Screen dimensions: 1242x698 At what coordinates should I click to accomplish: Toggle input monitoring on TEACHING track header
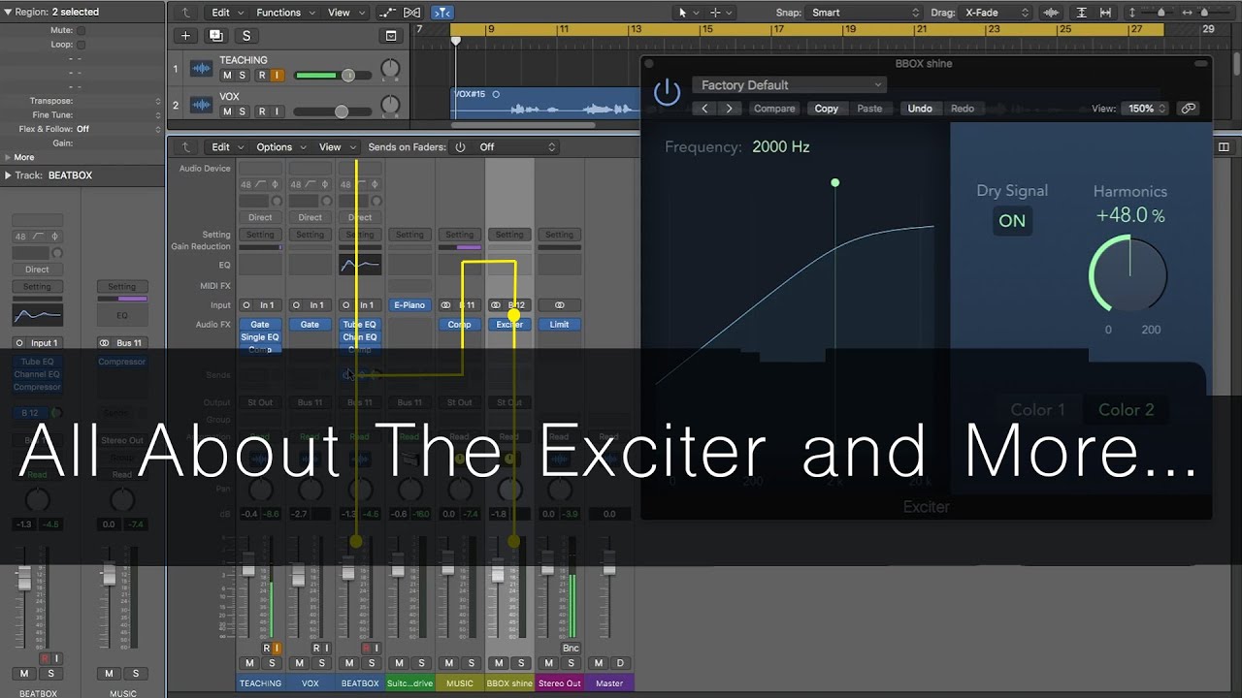277,76
